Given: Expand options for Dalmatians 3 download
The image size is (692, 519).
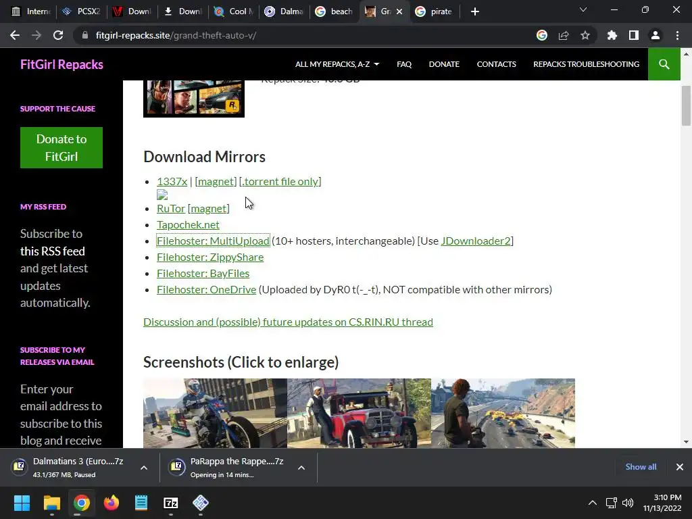Looking at the screenshot, I should pyautogui.click(x=144, y=468).
